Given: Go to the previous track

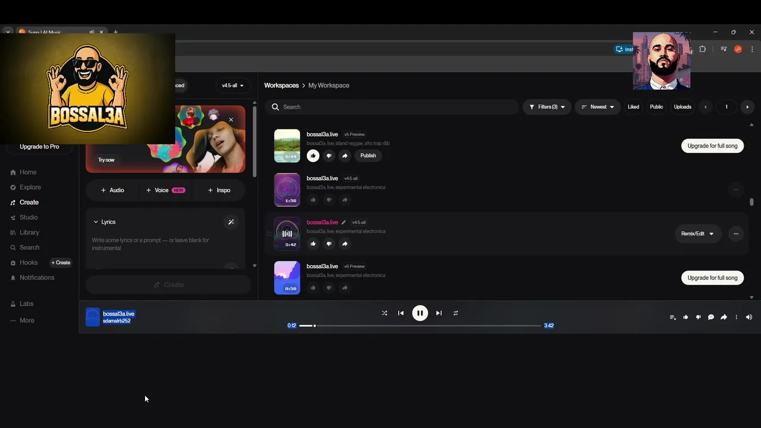Looking at the screenshot, I should point(401,313).
